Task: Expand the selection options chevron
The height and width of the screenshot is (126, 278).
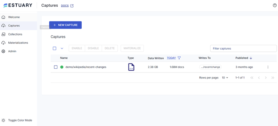Action: click(x=62, y=48)
